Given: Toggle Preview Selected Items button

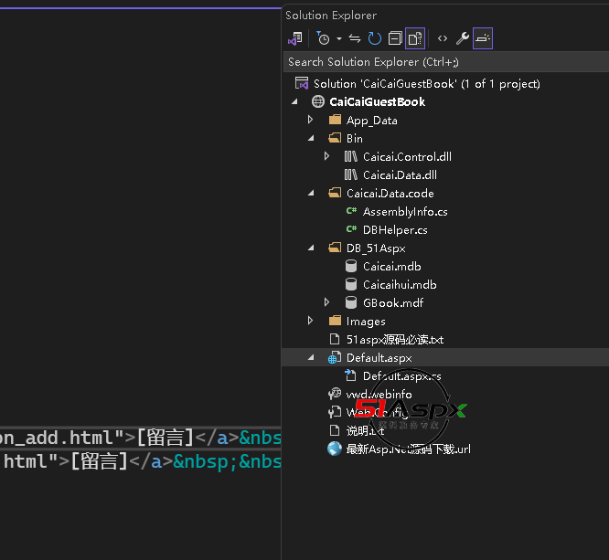Looking at the screenshot, I should tap(483, 38).
